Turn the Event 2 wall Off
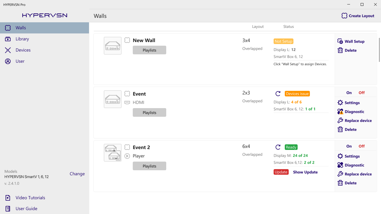Image resolution: width=381 pixels, height=214 pixels. tap(362, 146)
